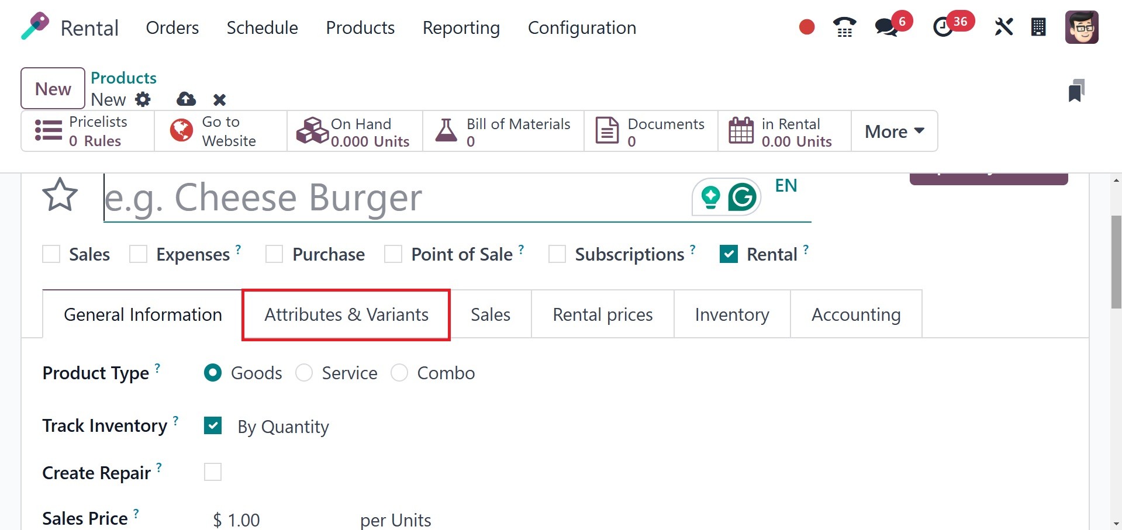The width and height of the screenshot is (1122, 530).
Task: Click the wrench and screwdriver debug icon
Action: click(1003, 27)
